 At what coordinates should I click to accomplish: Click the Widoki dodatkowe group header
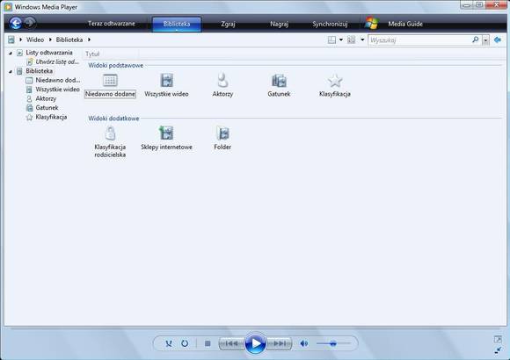pos(113,119)
